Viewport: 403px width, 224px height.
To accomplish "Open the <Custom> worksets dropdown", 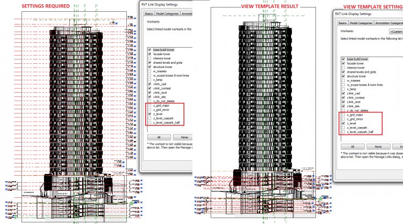I will (x=396, y=32).
